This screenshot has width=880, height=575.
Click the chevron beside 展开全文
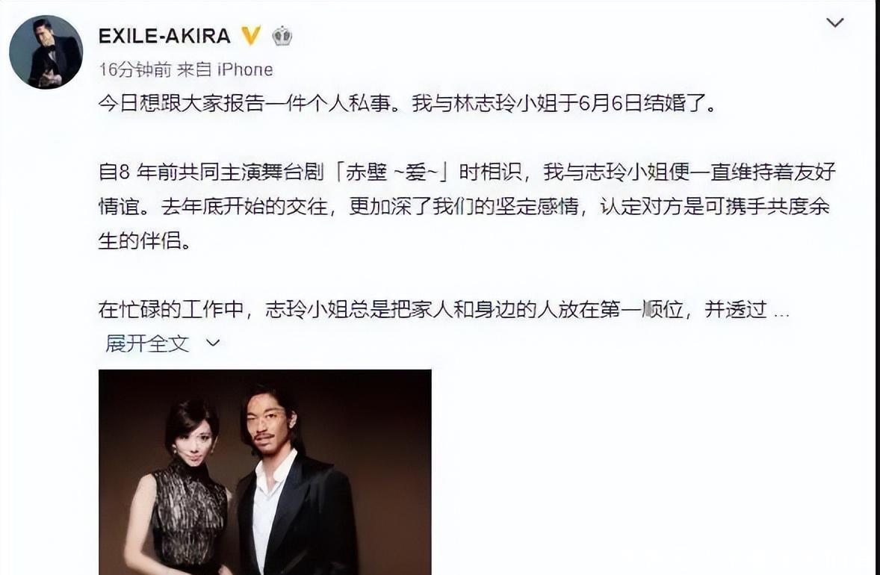pyautogui.click(x=213, y=343)
